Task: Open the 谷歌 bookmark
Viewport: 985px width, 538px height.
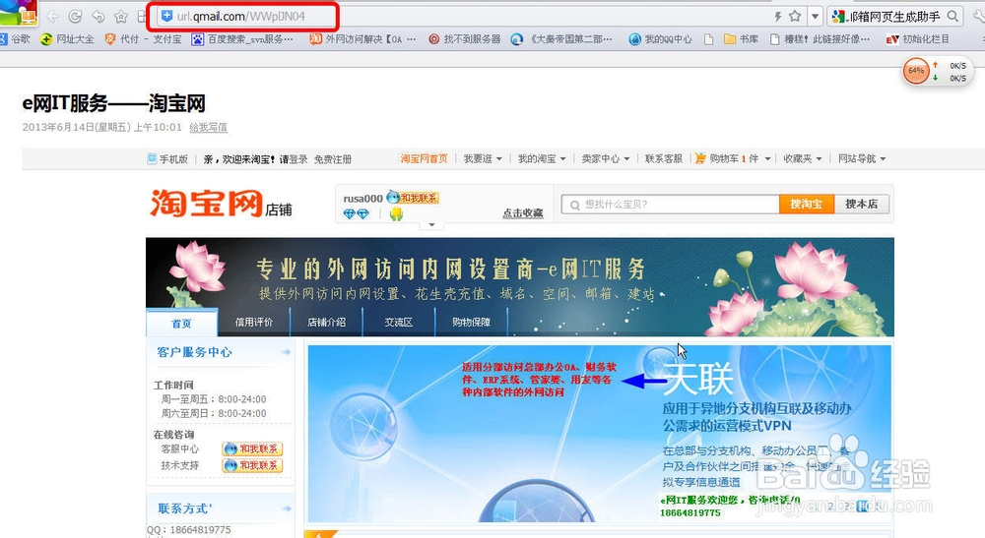Action: pyautogui.click(x=15, y=39)
